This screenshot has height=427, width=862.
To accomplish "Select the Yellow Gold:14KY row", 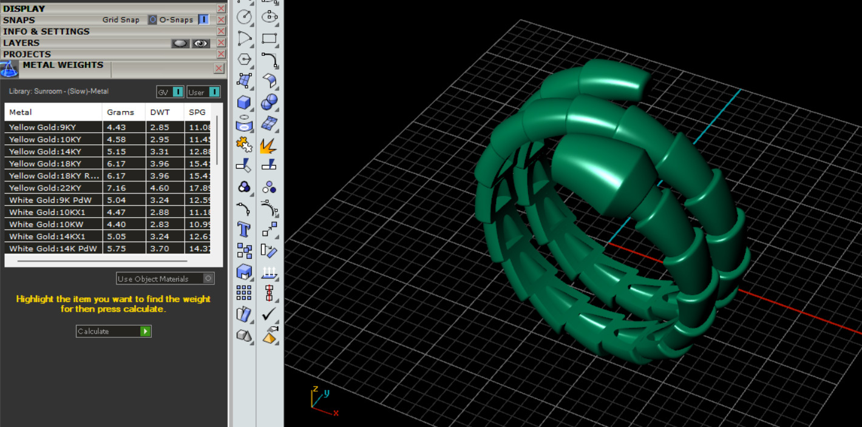I will 108,152.
